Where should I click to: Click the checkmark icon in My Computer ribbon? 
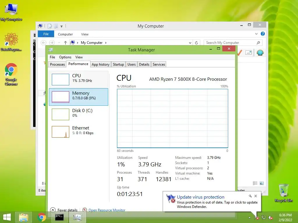(x=240, y=53)
